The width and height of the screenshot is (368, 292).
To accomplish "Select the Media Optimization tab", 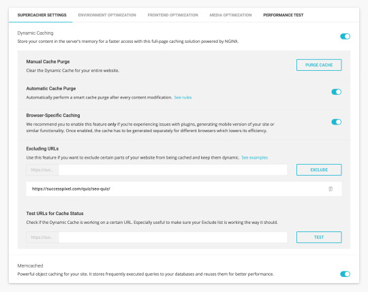I will [x=230, y=15].
